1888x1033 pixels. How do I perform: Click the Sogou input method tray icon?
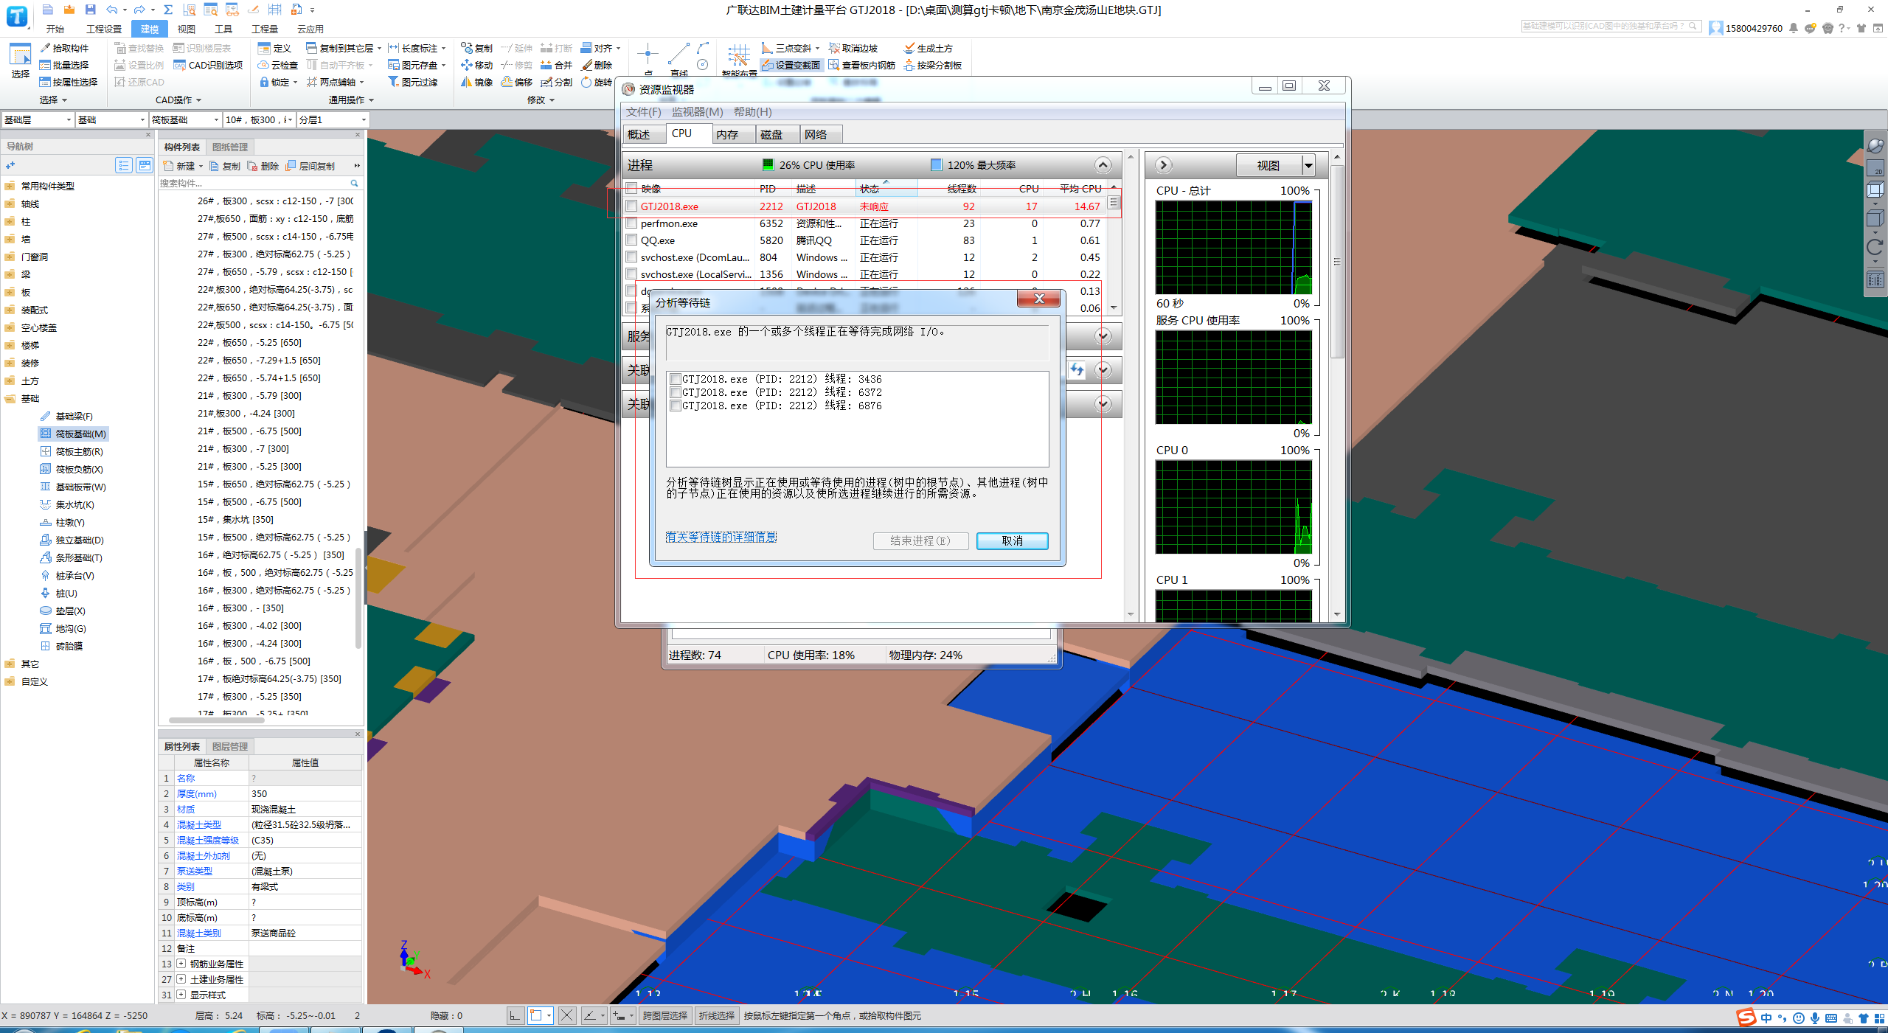pos(1746,1018)
